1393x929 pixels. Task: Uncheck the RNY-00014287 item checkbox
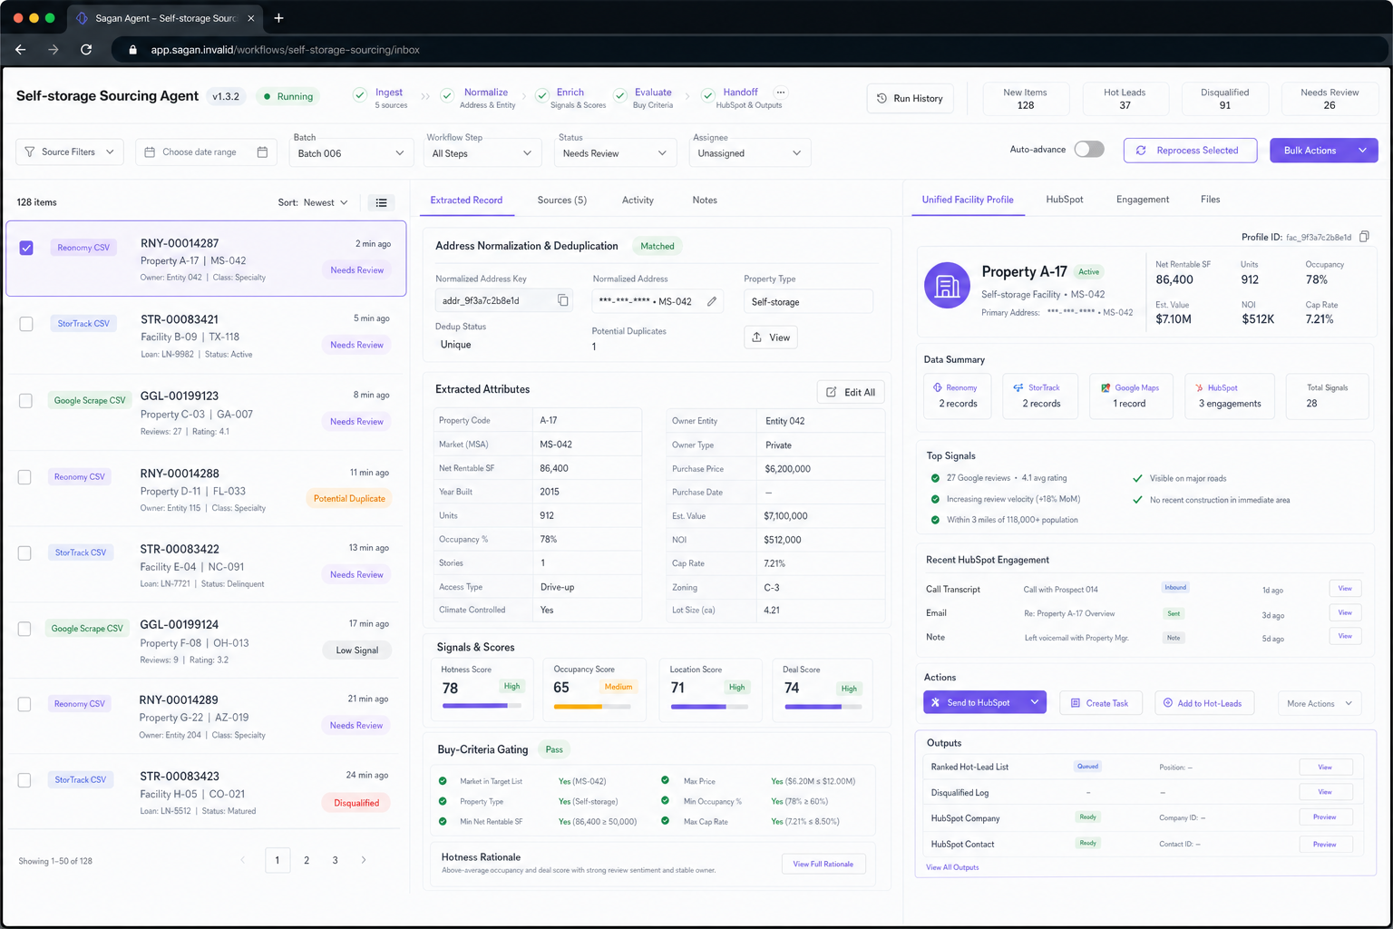pos(26,248)
